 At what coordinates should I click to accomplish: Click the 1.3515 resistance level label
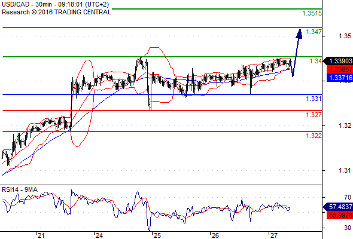pos(312,14)
